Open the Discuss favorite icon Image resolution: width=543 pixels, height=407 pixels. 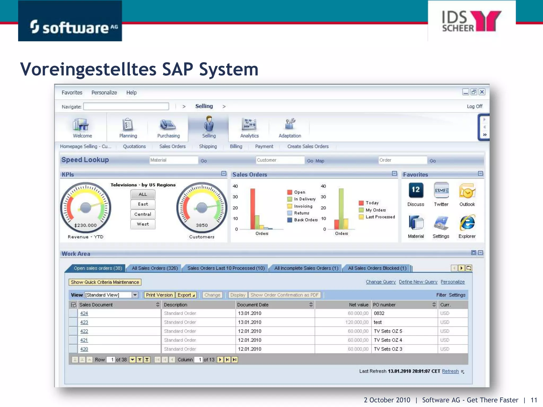[x=416, y=191]
